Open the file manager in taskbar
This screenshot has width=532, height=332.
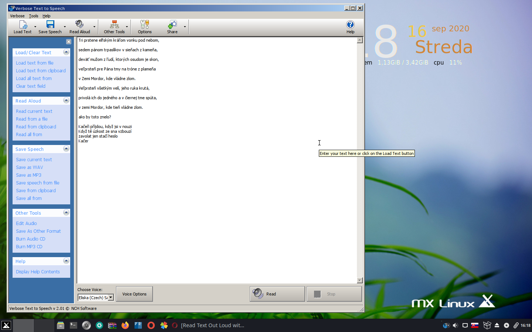61,325
